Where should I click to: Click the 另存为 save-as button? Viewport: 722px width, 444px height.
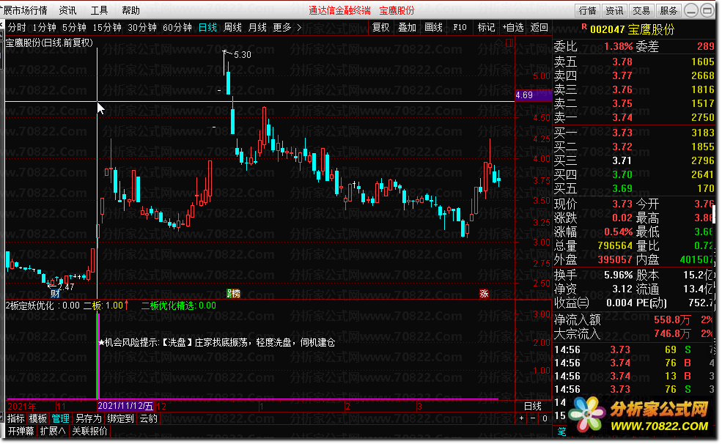(x=88, y=418)
